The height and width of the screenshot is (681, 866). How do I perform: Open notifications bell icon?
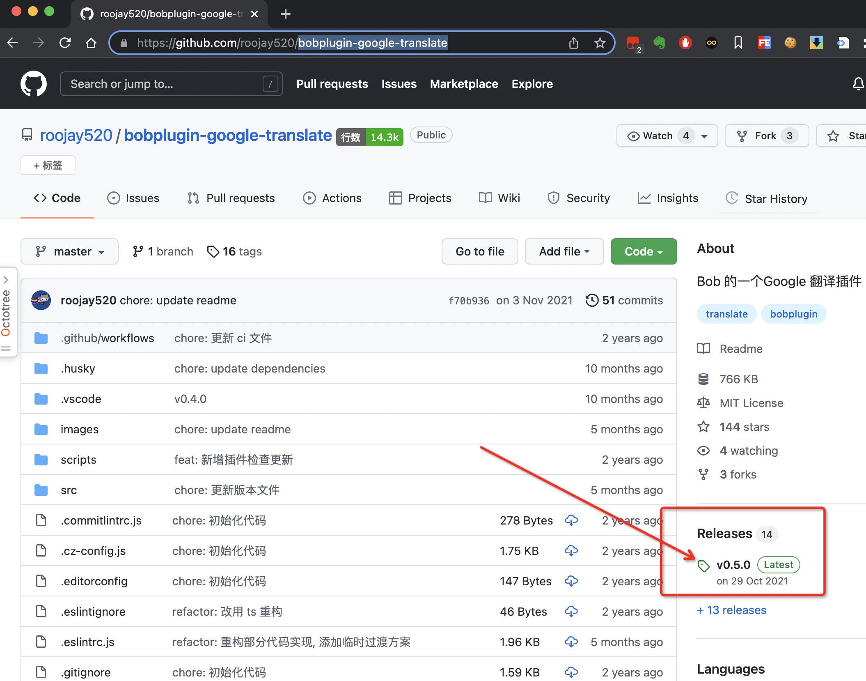coord(858,84)
